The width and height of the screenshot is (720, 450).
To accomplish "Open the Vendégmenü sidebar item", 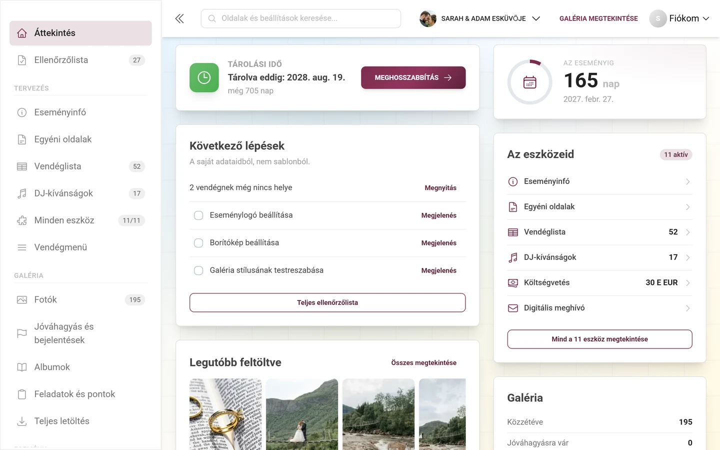I will (80, 247).
